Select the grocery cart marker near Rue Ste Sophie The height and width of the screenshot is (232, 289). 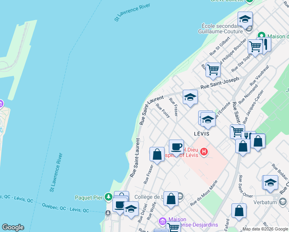[x=255, y=48]
